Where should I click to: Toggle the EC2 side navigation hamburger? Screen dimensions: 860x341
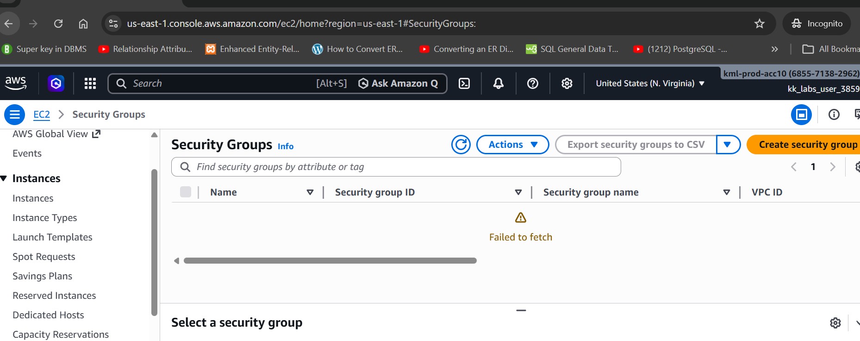coord(15,114)
